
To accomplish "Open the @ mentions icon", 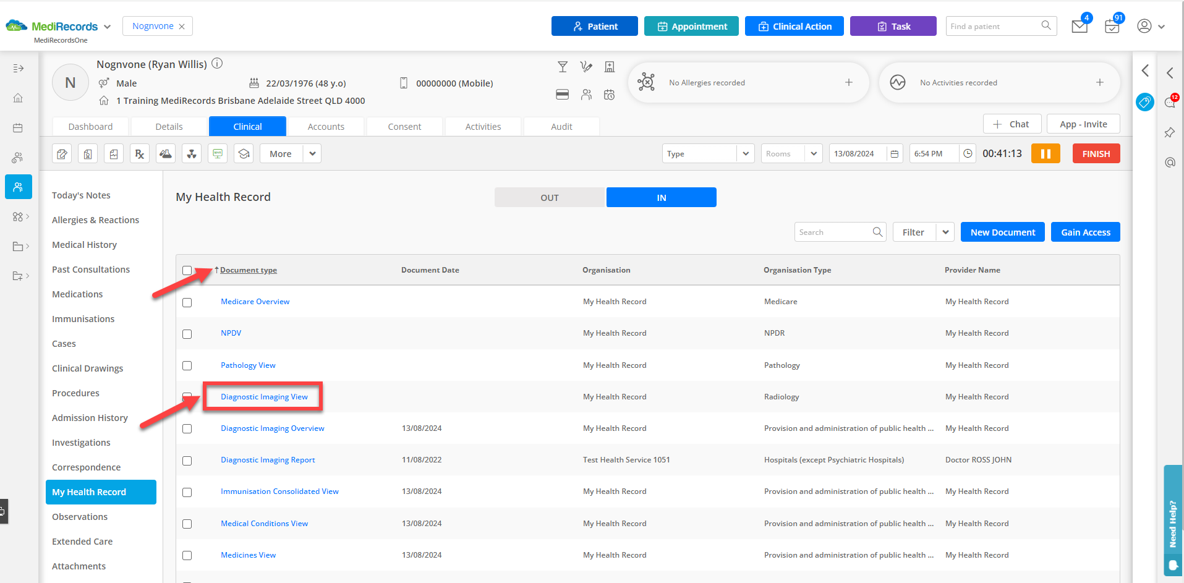I will coord(1170,162).
